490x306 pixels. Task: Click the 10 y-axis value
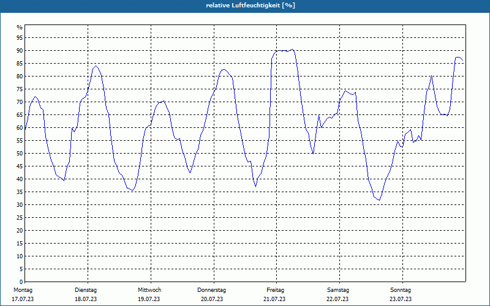click(20, 256)
